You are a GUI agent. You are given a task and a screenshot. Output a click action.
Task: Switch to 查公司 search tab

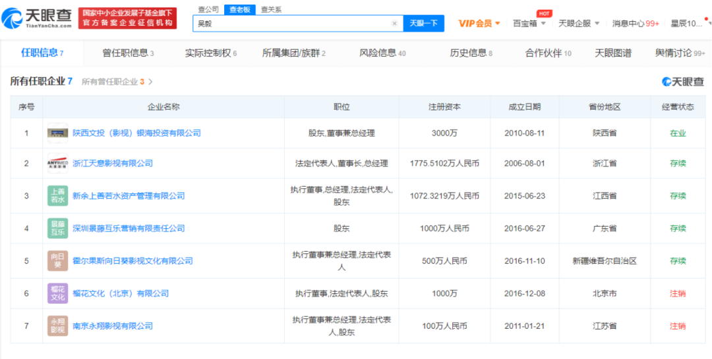point(208,9)
